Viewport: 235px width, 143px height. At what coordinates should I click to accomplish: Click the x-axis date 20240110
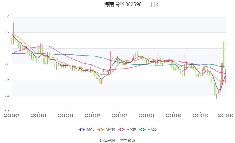(x=200, y=116)
